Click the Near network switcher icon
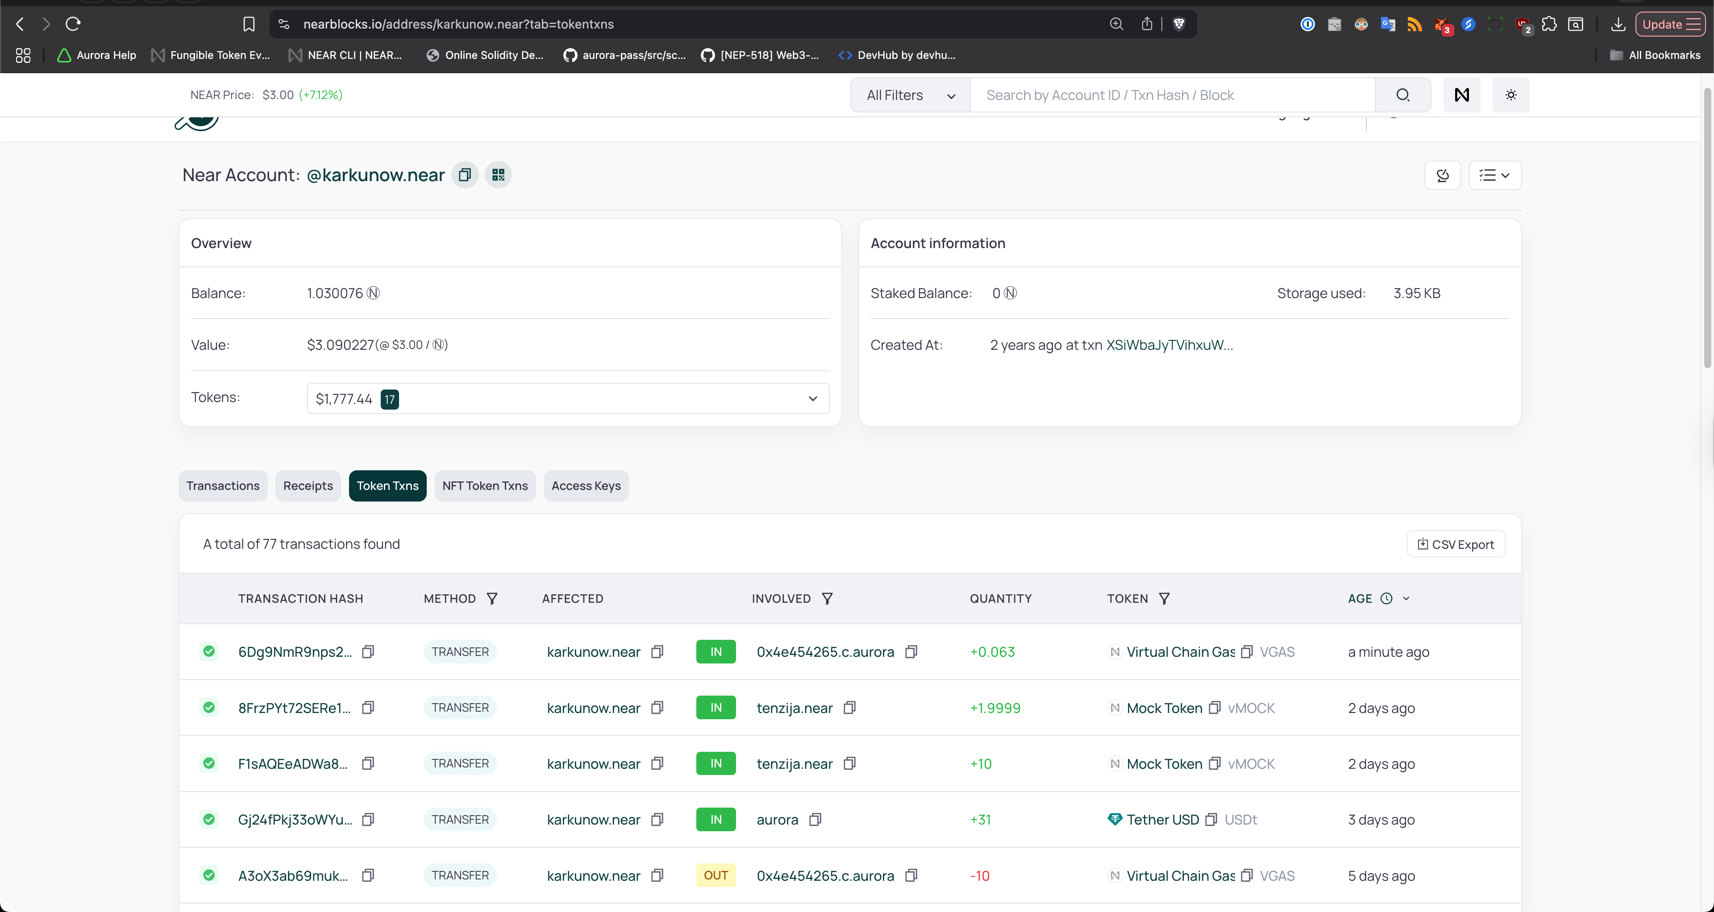The height and width of the screenshot is (912, 1714). [x=1462, y=95]
